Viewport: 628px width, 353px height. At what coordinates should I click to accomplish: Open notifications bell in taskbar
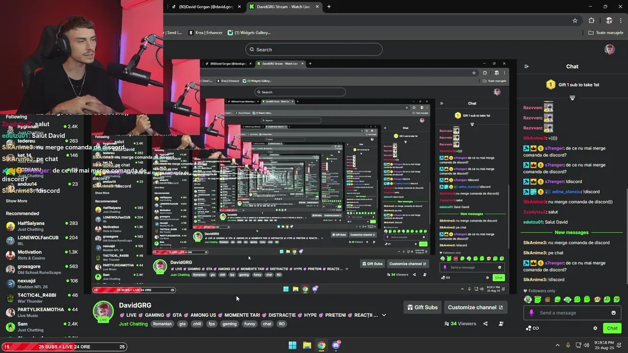[x=620, y=345]
